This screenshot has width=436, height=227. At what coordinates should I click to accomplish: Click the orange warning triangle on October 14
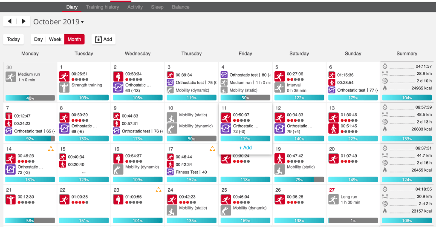[x=51, y=149]
